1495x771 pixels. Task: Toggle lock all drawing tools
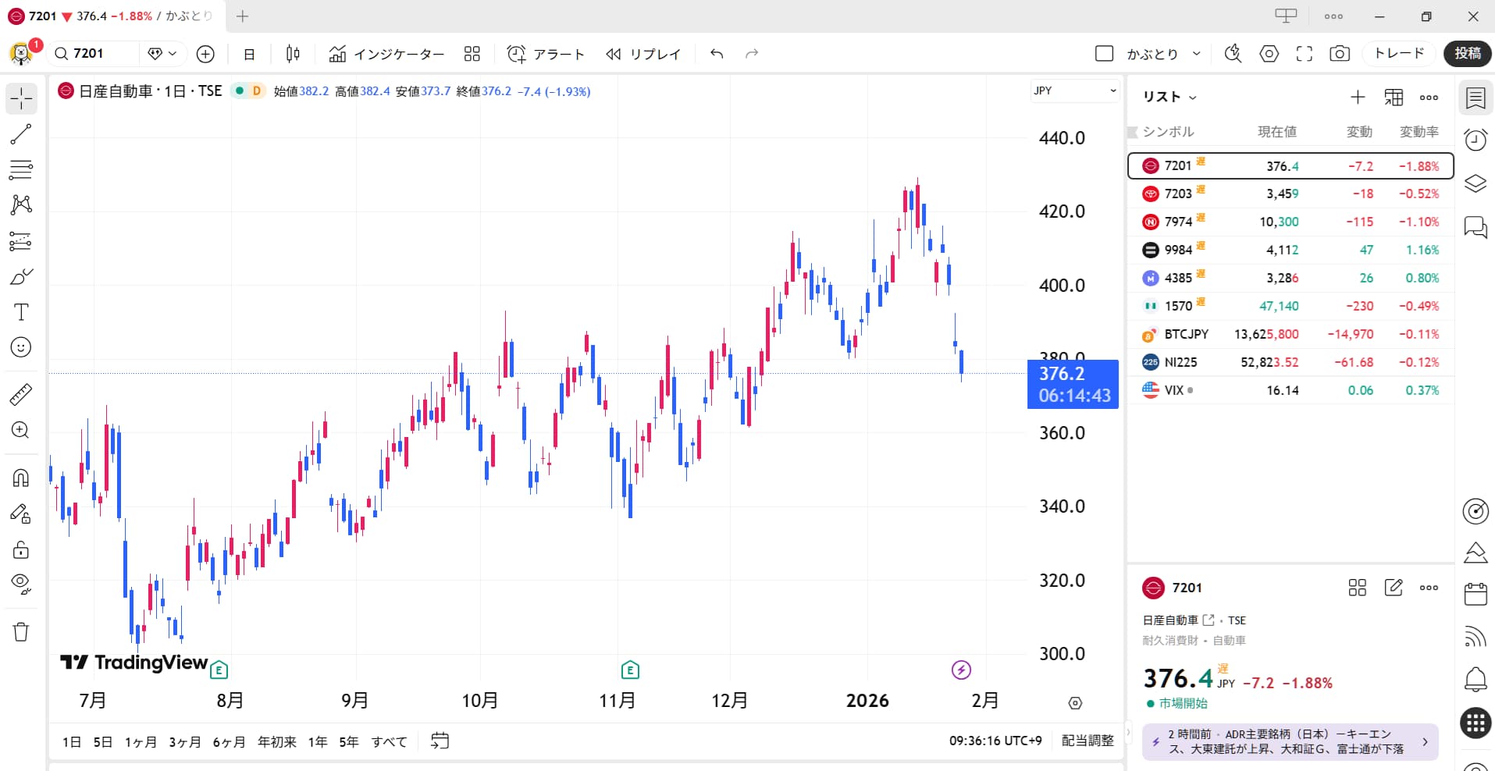pos(21,549)
